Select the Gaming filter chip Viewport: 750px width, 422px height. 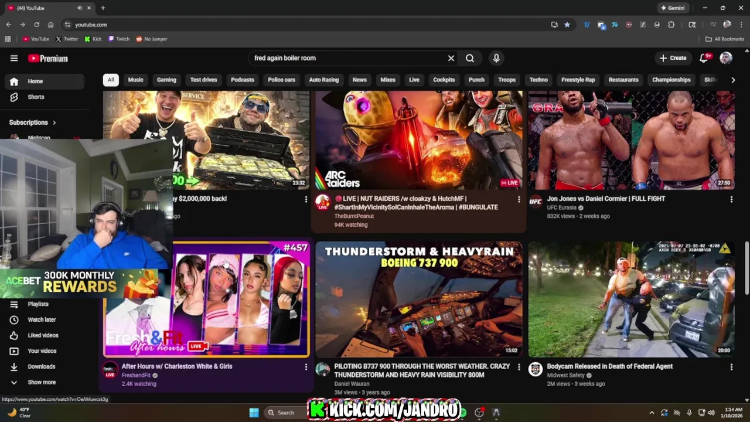pyautogui.click(x=166, y=80)
